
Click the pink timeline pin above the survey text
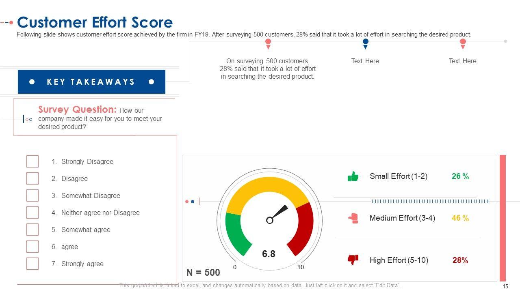tap(268, 43)
